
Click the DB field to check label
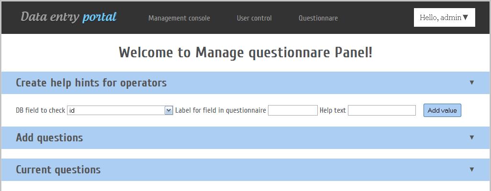pos(40,110)
